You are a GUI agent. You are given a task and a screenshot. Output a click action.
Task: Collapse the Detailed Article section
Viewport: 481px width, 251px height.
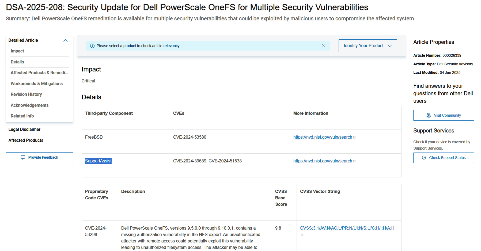click(66, 40)
